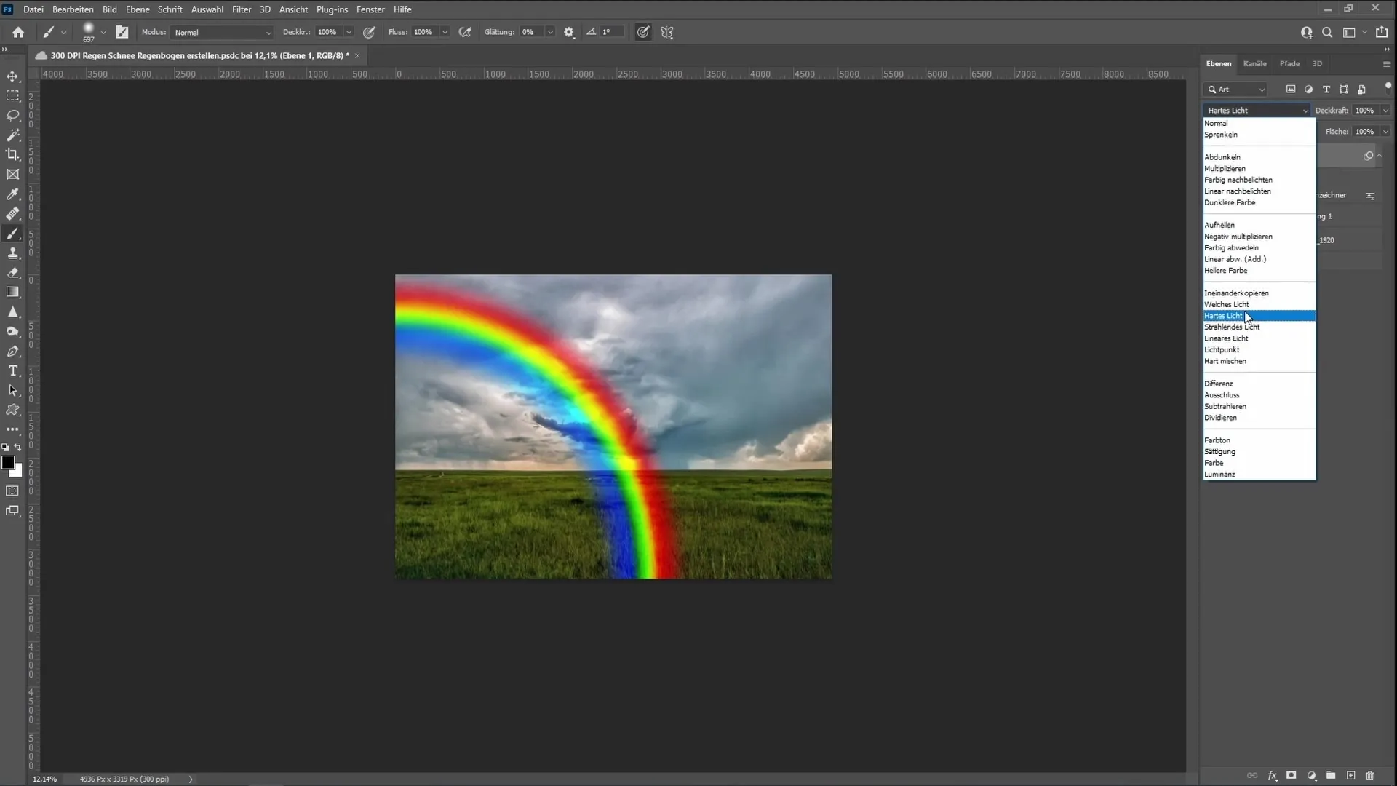Select the Crop tool
1397x786 pixels.
12,154
